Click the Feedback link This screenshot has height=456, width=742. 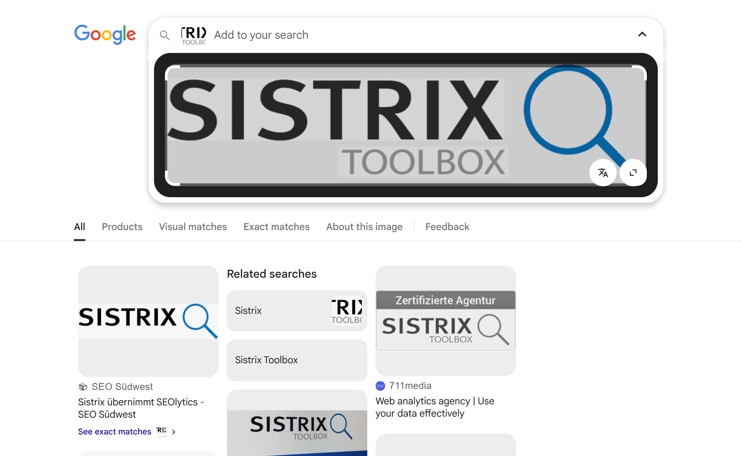[447, 227]
